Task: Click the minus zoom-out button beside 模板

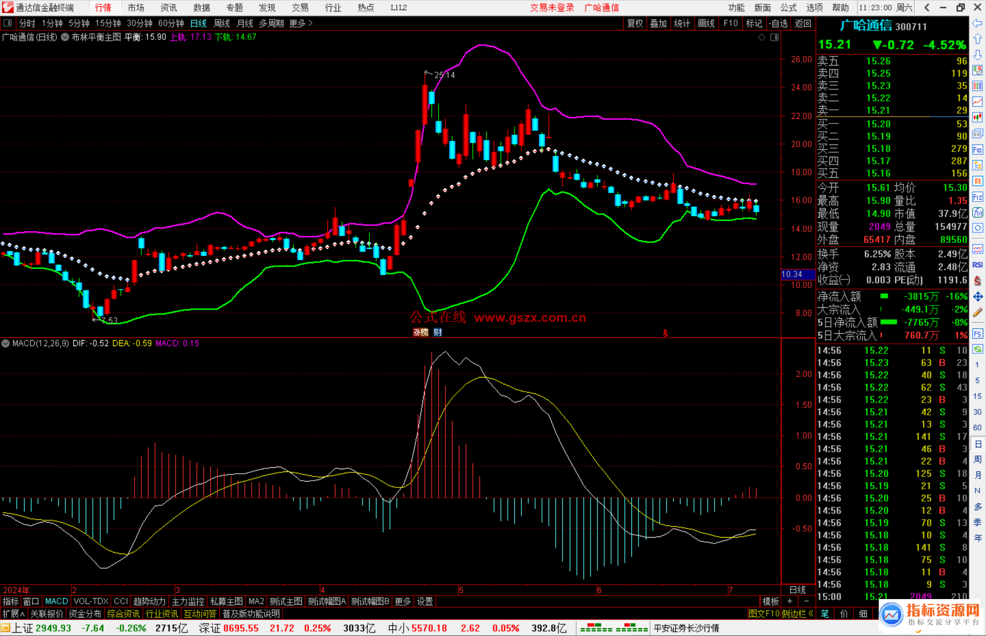Action: click(x=807, y=601)
